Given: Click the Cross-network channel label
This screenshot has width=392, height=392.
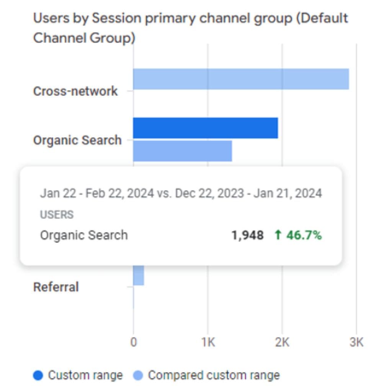Looking at the screenshot, I should coord(75,91).
